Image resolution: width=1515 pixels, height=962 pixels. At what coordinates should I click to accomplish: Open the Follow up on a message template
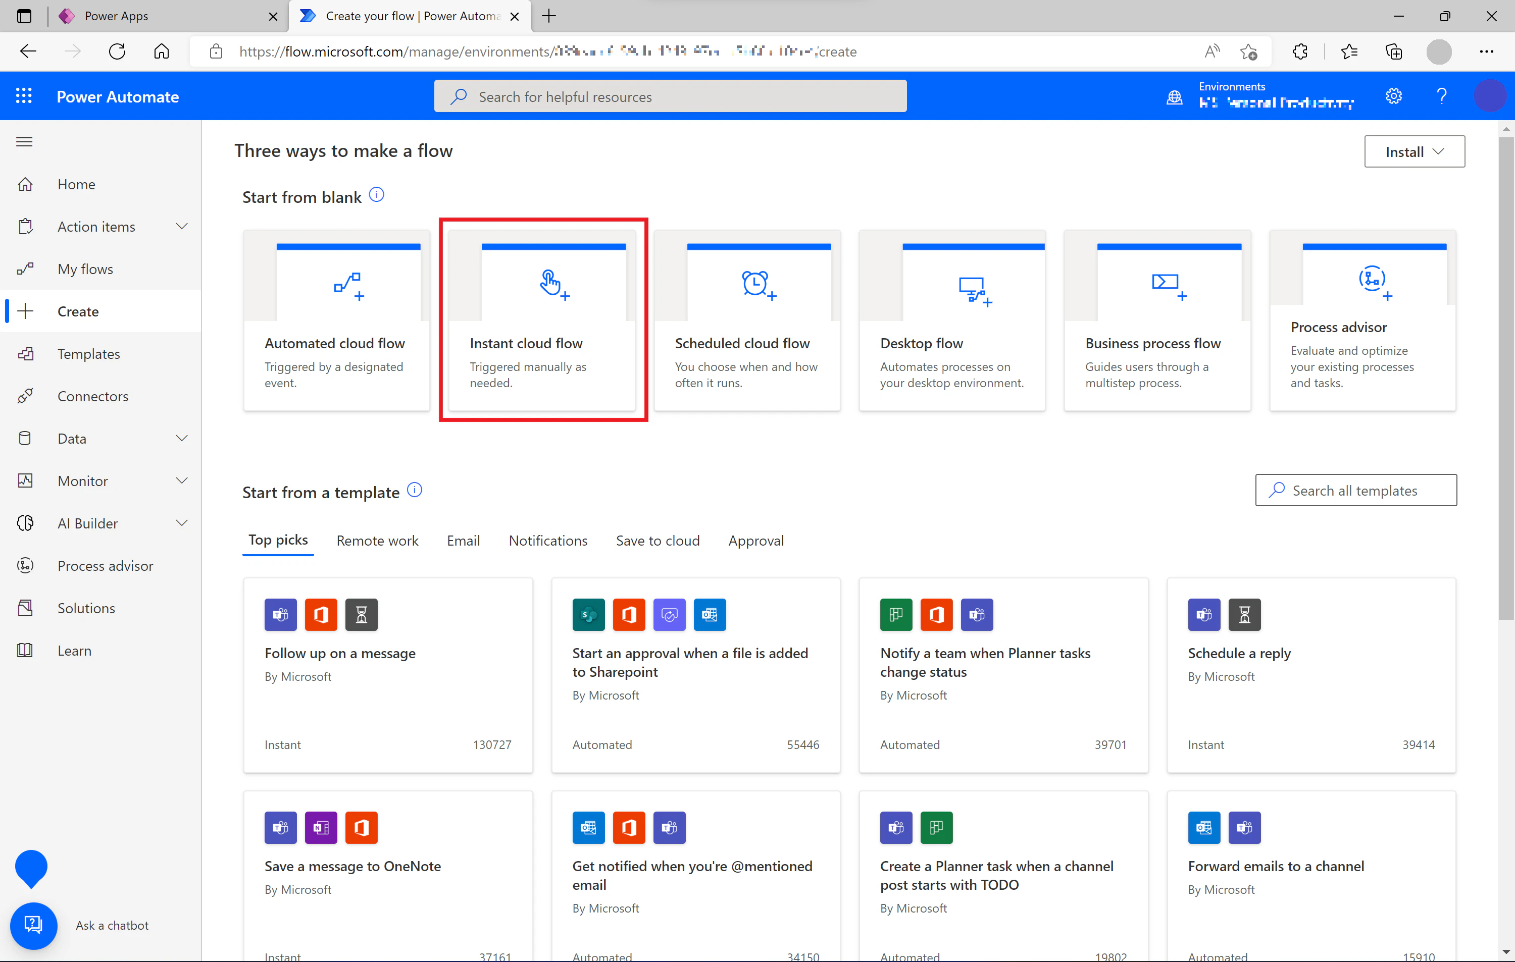click(x=387, y=675)
